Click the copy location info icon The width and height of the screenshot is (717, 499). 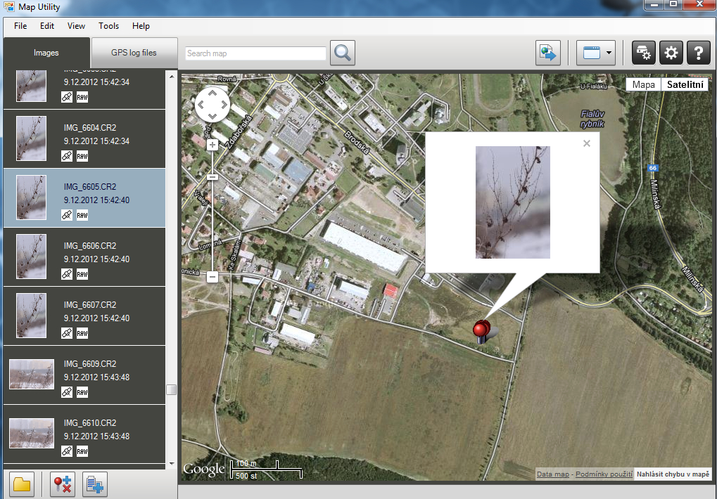click(95, 484)
